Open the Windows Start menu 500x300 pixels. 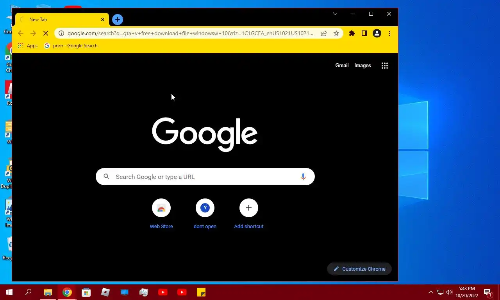pos(9,292)
